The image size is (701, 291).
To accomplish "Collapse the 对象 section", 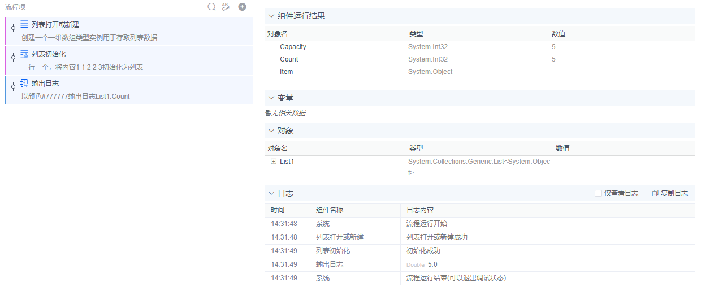I will click(x=271, y=131).
